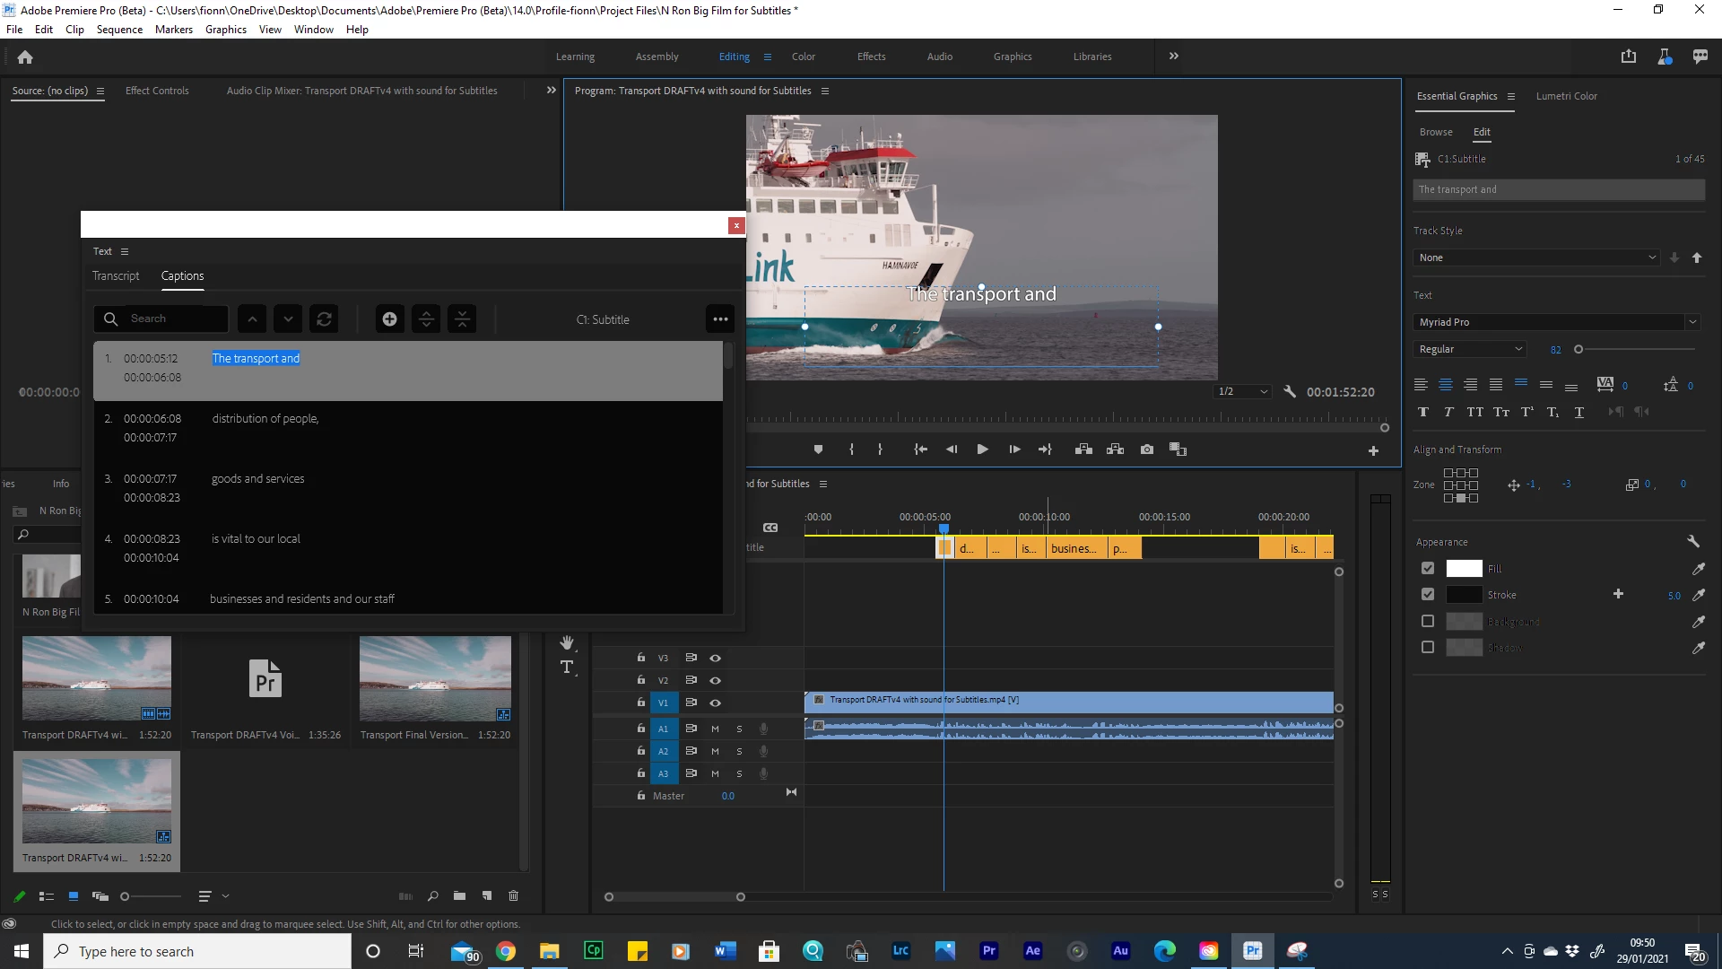Disable the Stroke checkbox

[x=1428, y=595]
